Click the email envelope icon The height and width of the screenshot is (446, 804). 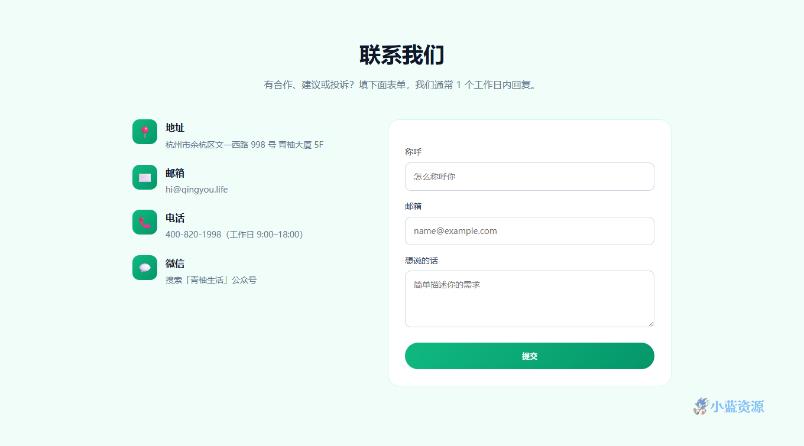[x=145, y=177]
